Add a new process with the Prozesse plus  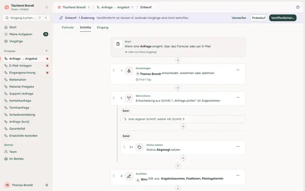pos(46,51)
